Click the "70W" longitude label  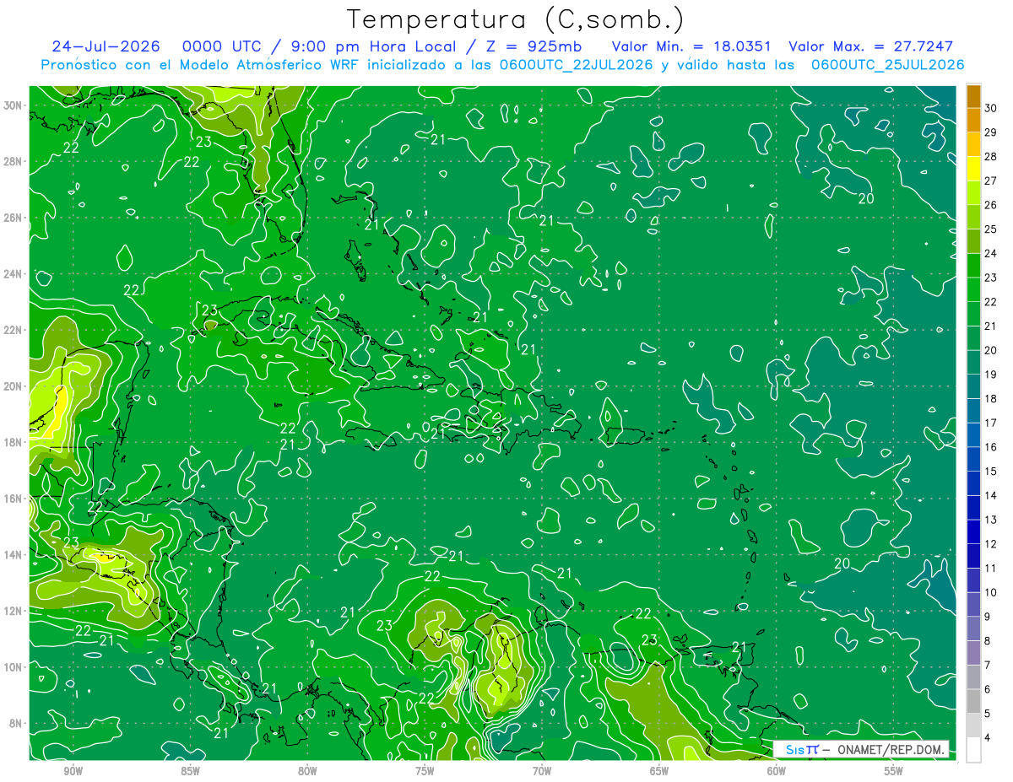click(x=542, y=771)
